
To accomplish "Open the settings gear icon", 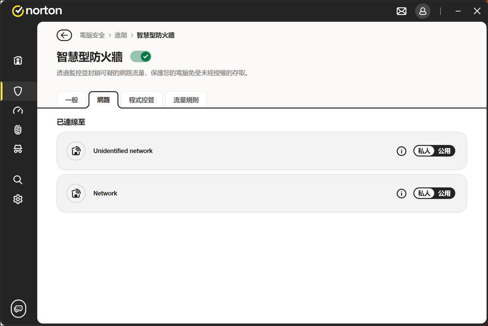I will (18, 199).
